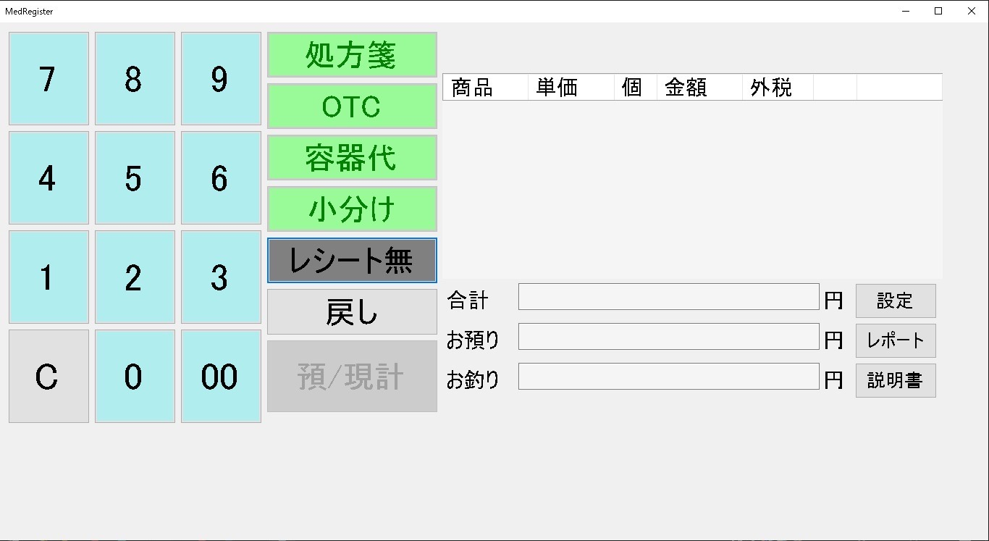Clear entry with the C key
The height and width of the screenshot is (541, 989).
click(49, 376)
